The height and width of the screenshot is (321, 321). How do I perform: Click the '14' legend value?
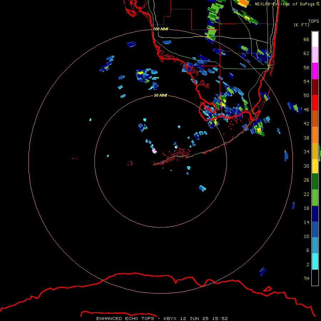(x=306, y=222)
